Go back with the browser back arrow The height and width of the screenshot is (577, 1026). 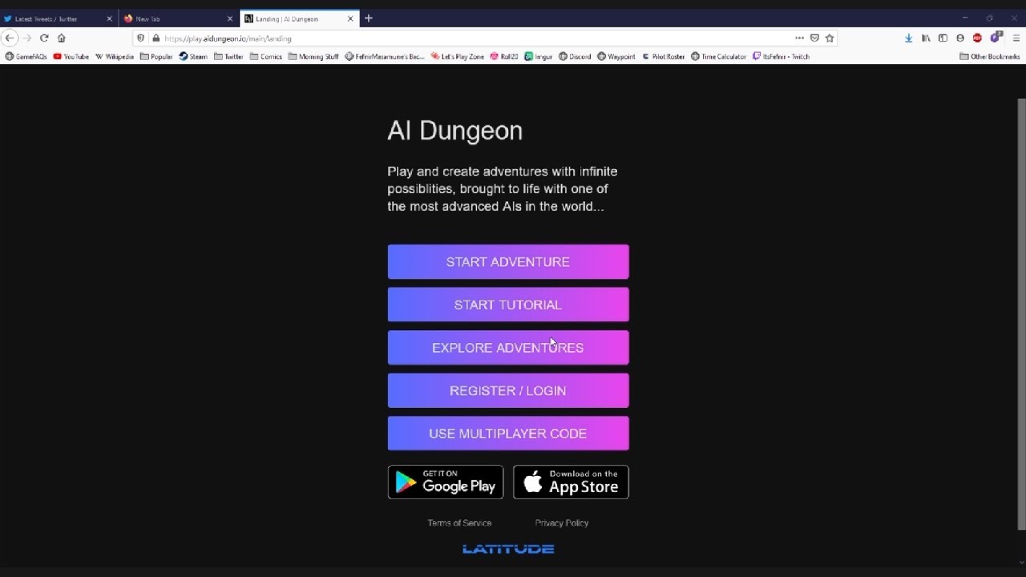(10, 38)
